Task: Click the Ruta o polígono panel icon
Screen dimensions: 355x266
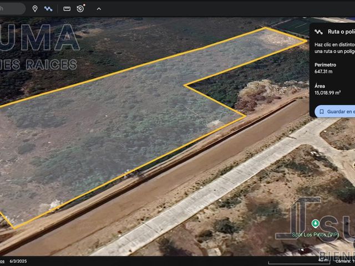Action: click(318, 32)
